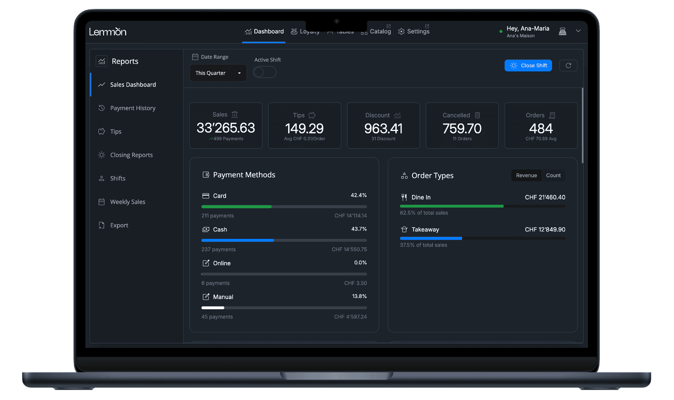This screenshot has width=674, height=400.
Task: Click the Cancelled value 759.70
Action: (462, 128)
